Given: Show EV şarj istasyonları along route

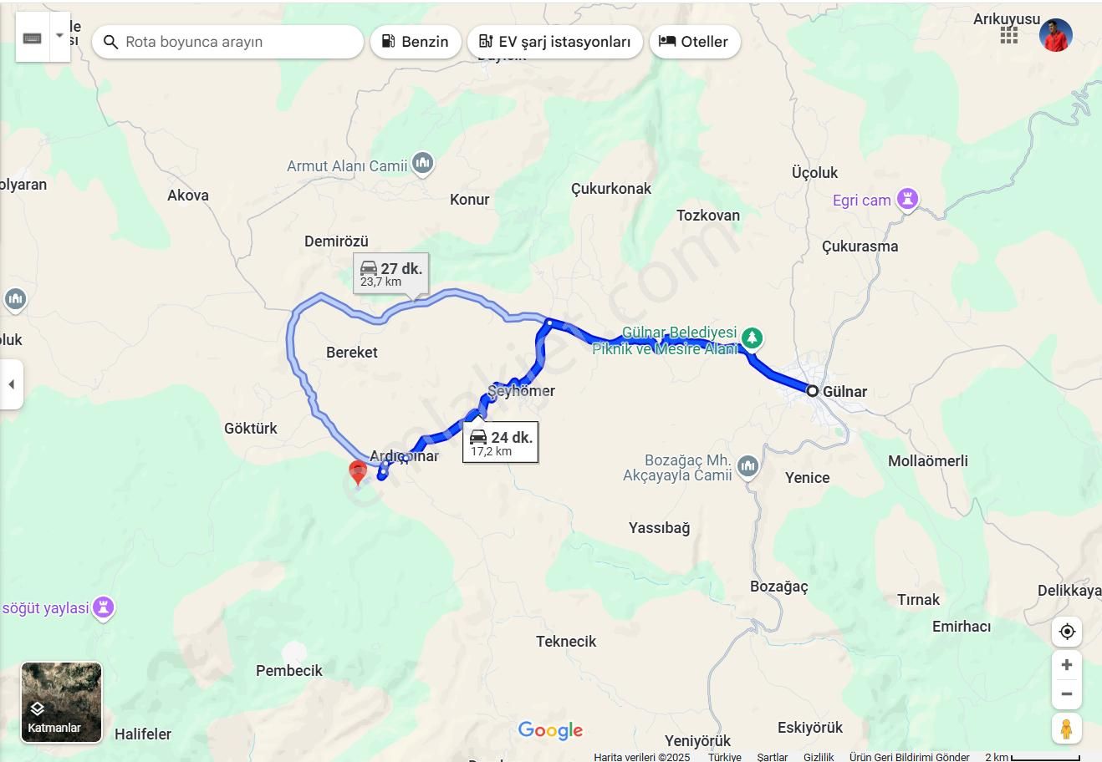Looking at the screenshot, I should click(x=555, y=42).
